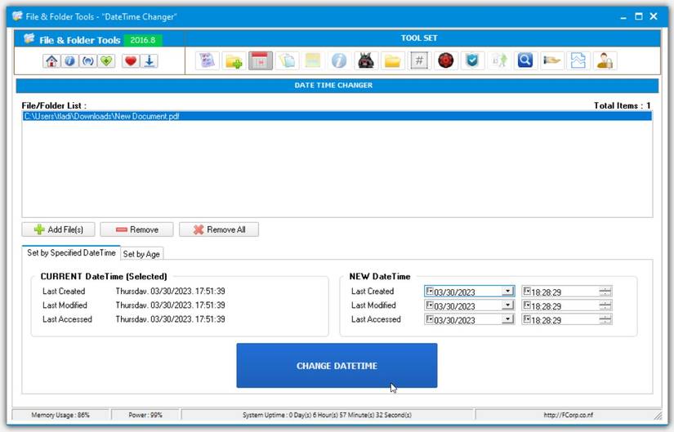
Task: Click the red heart icon
Action: (131, 61)
